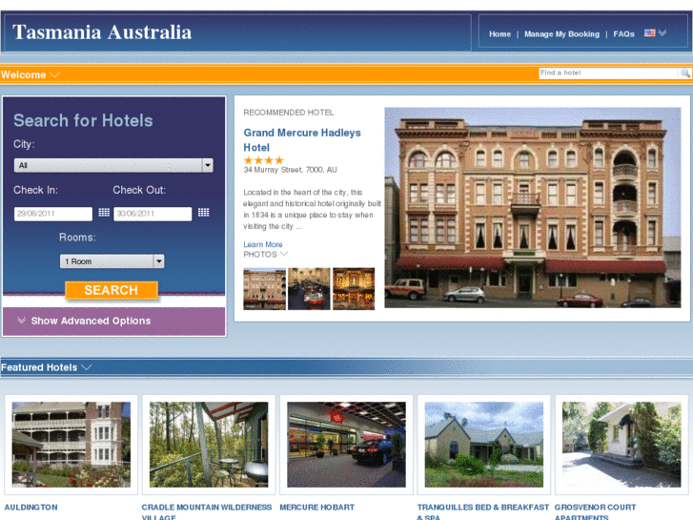Image resolution: width=693 pixels, height=520 pixels.
Task: Go to the Home page
Action: coord(499,34)
